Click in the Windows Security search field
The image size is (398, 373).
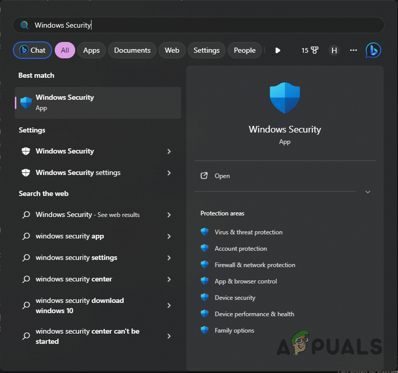(x=198, y=25)
